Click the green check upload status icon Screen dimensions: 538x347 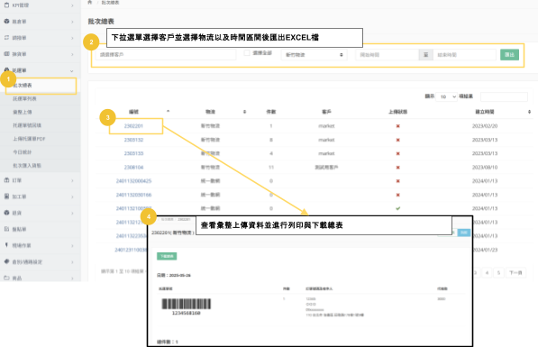(x=398, y=208)
